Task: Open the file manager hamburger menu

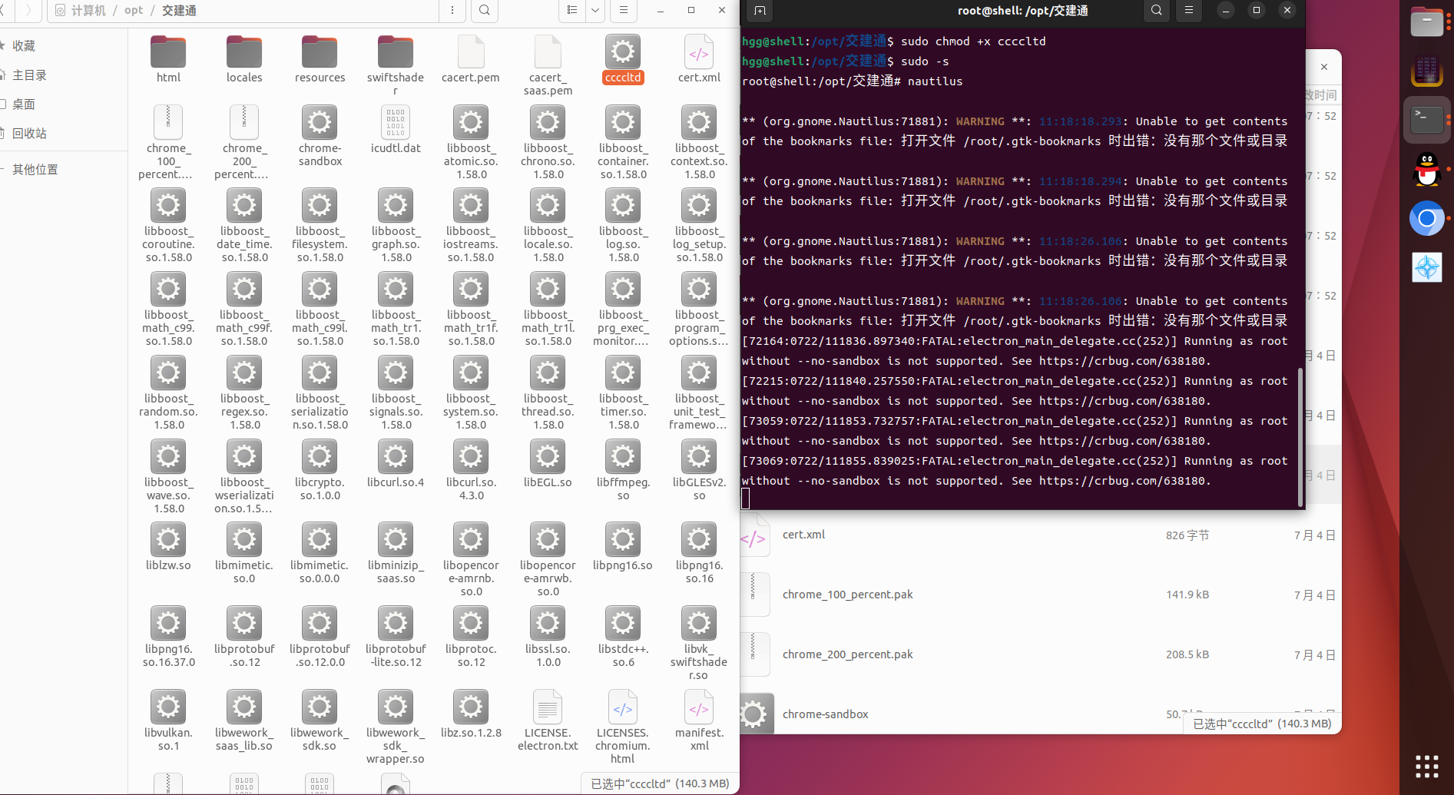Action: [623, 10]
